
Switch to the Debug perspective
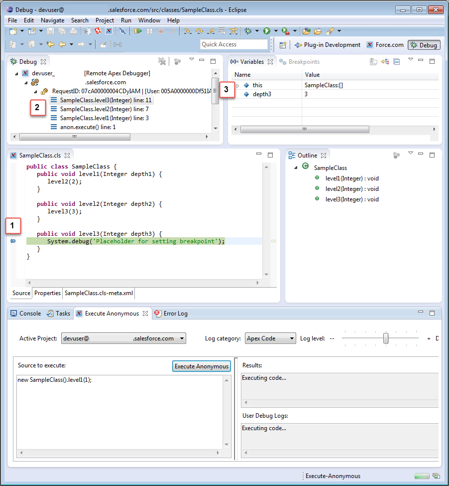click(x=424, y=45)
